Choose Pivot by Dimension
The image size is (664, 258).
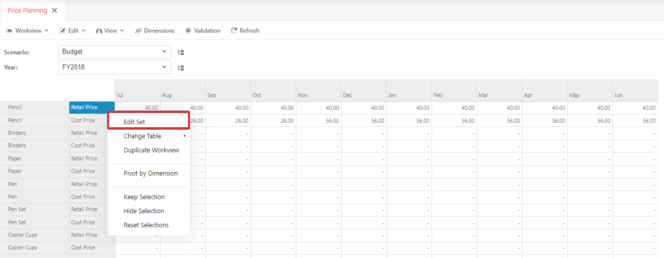tap(150, 174)
